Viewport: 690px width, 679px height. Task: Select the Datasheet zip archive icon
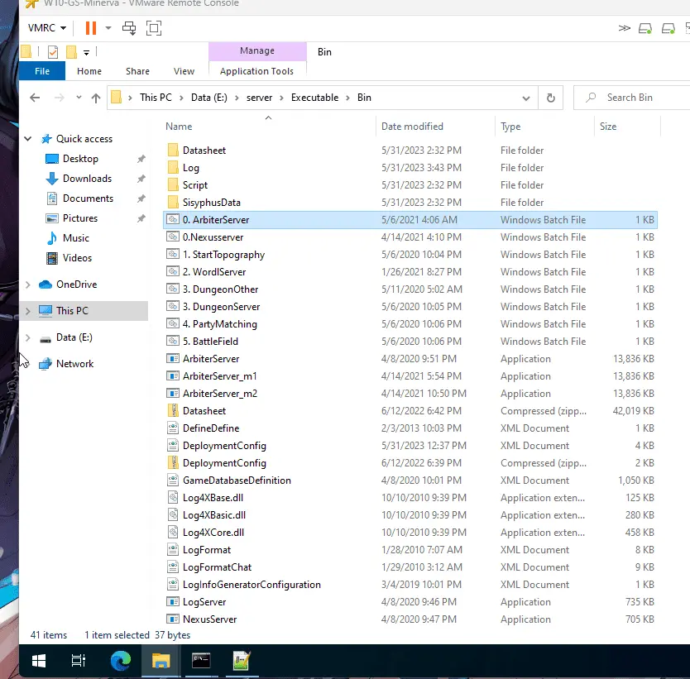pos(173,411)
